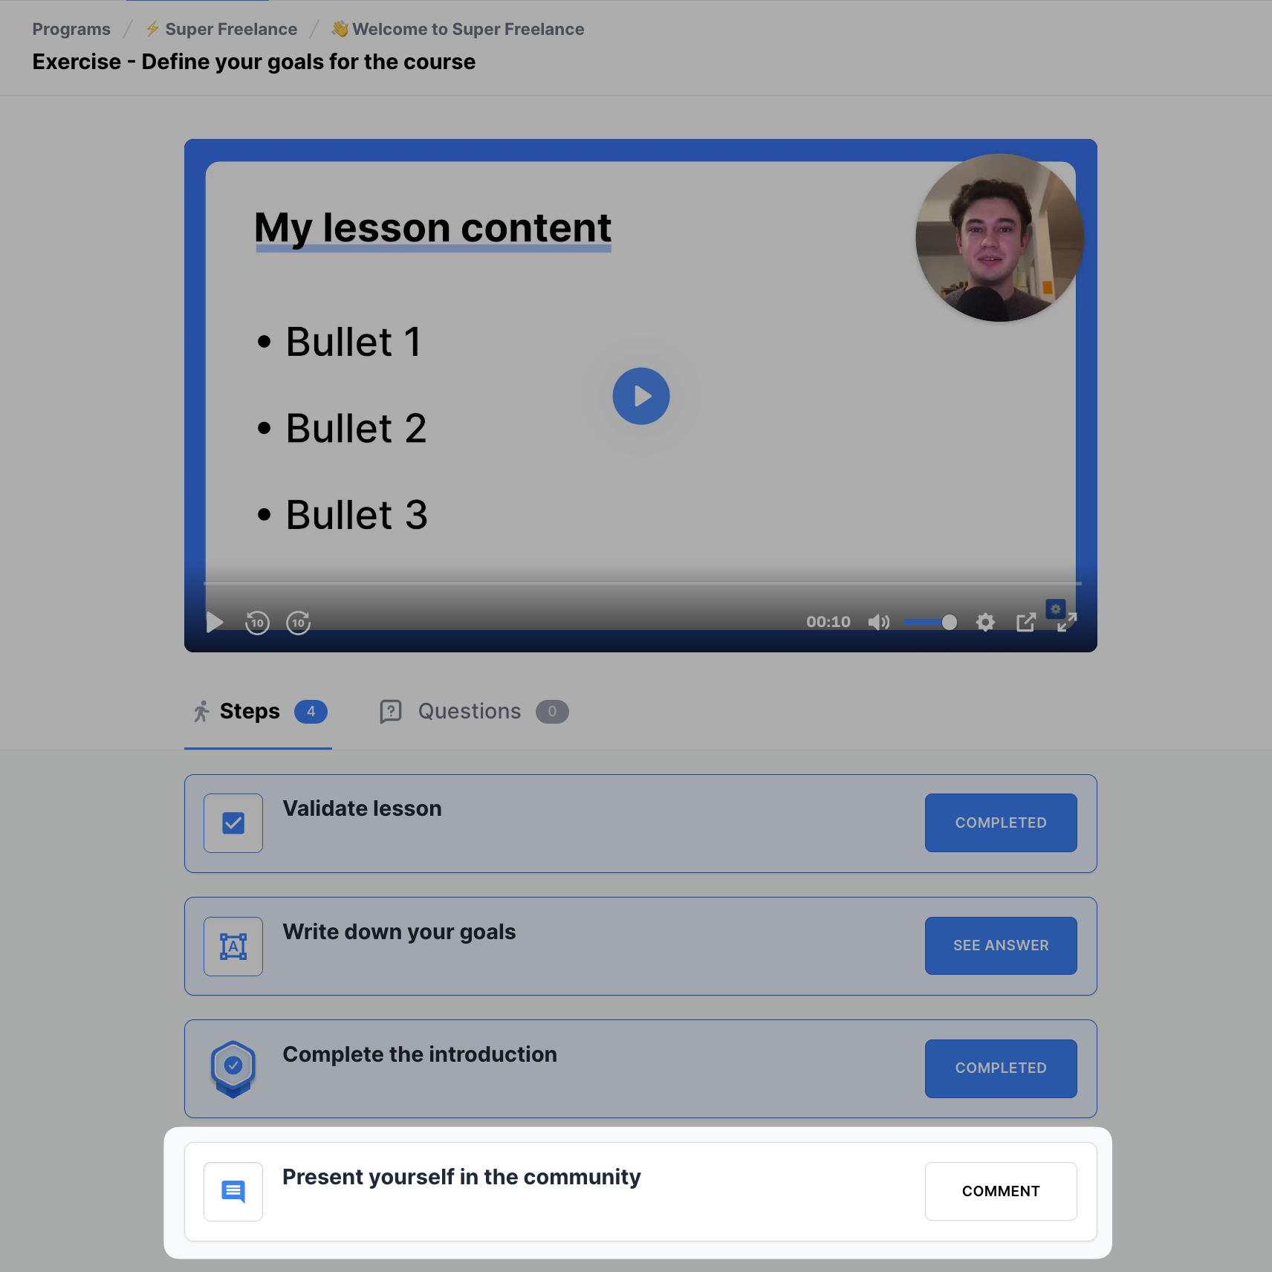
Task: Go to the Programs breadcrumb
Action: click(71, 29)
